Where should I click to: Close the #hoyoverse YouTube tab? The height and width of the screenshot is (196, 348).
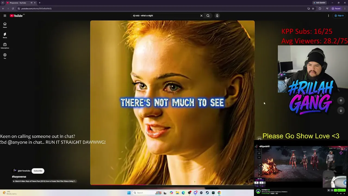35,3
